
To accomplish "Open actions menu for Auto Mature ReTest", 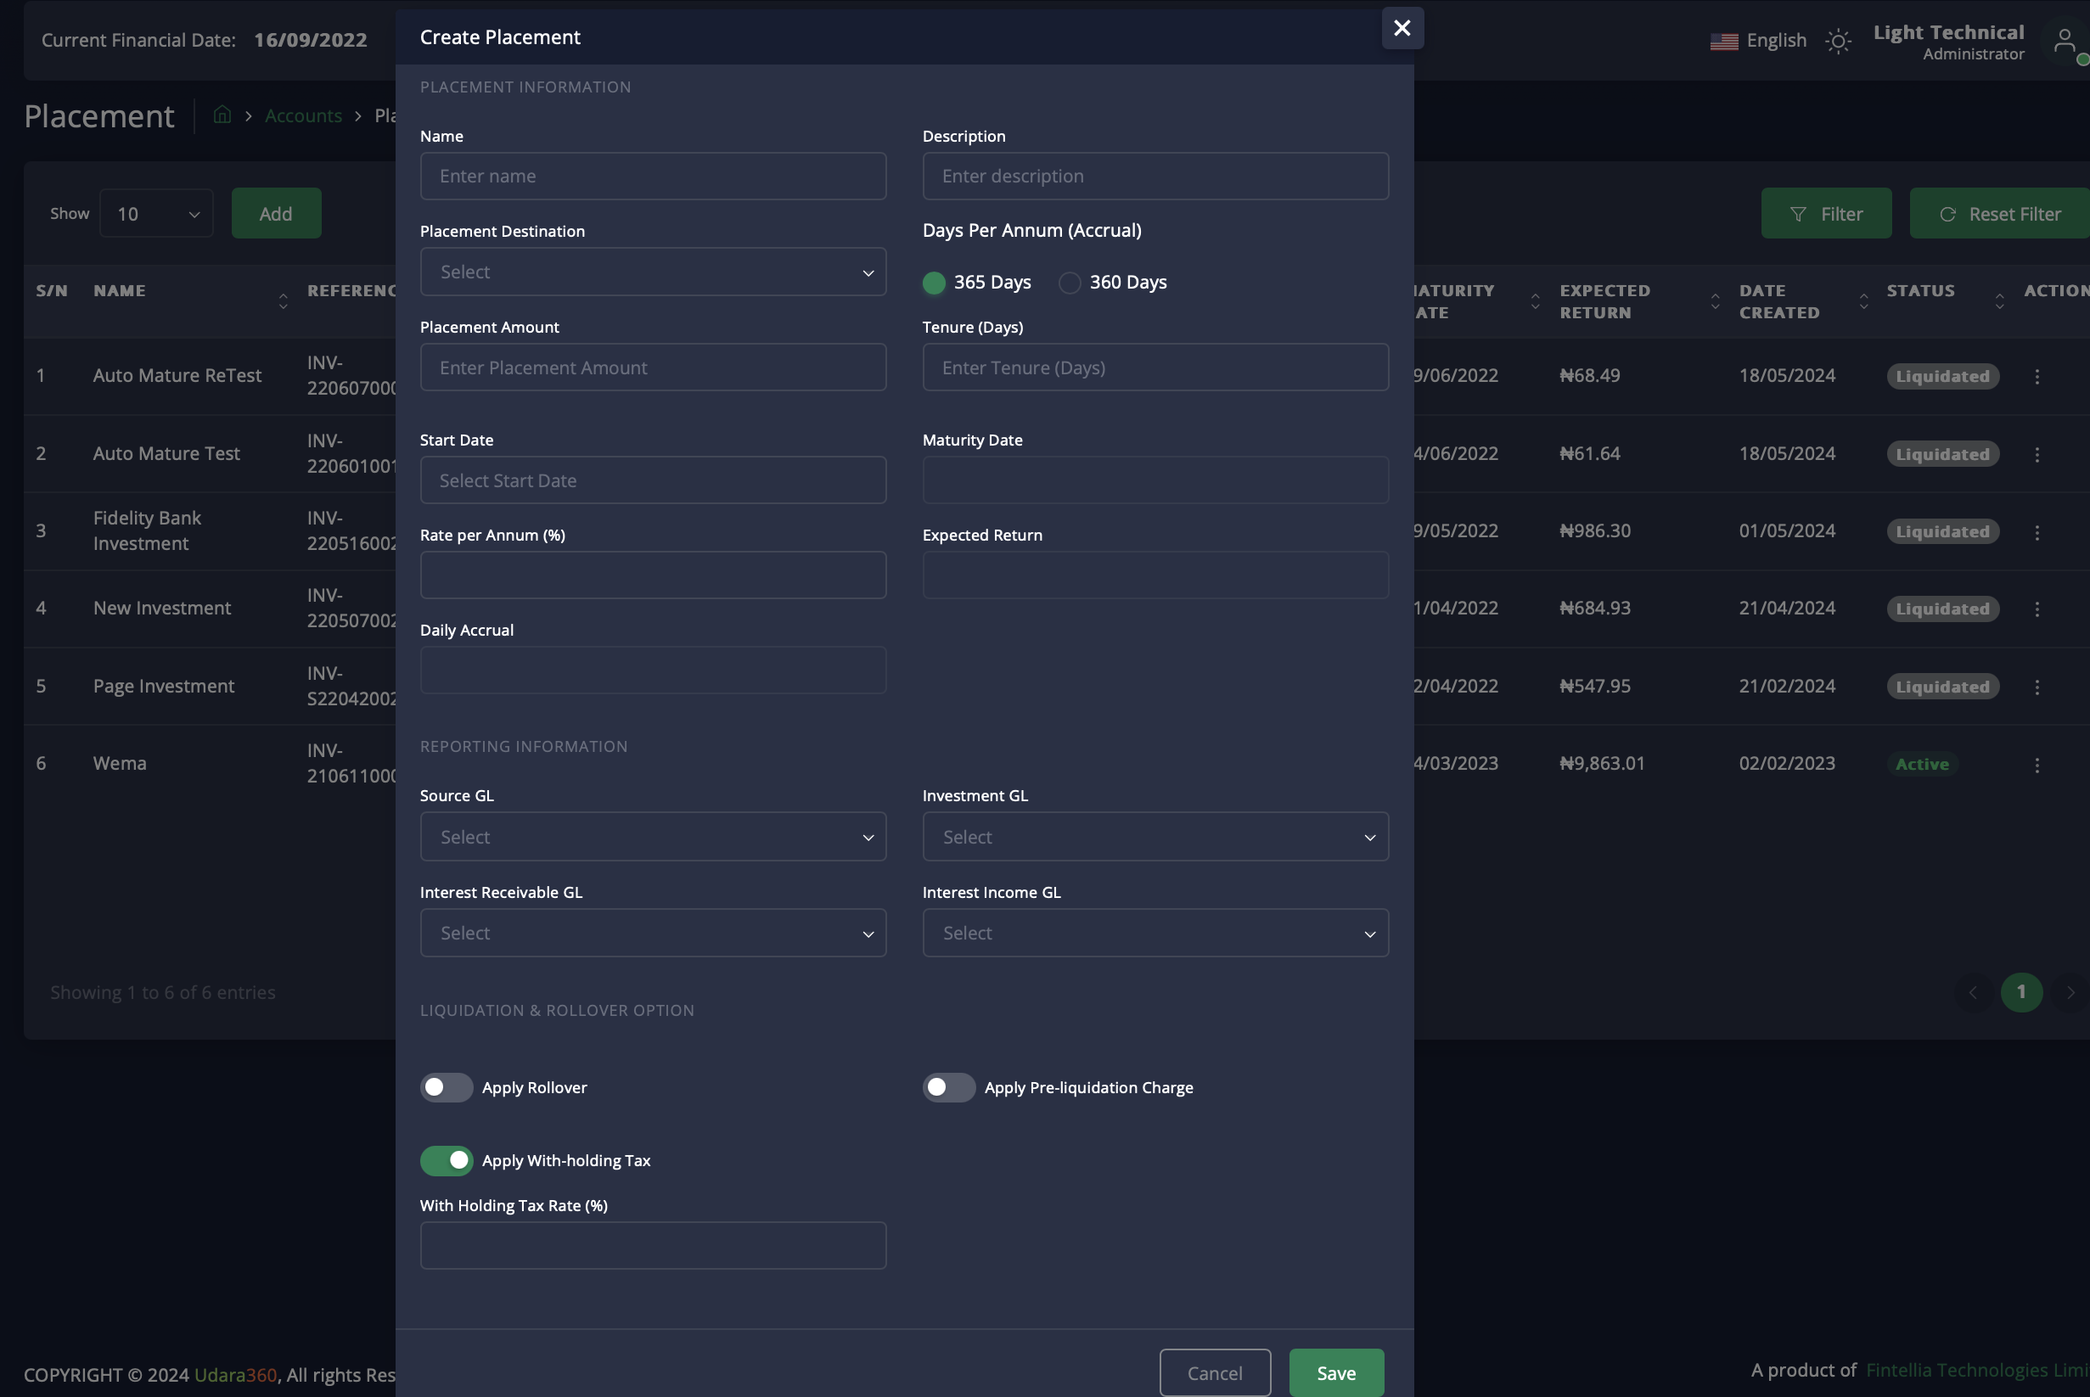I will click(2036, 377).
